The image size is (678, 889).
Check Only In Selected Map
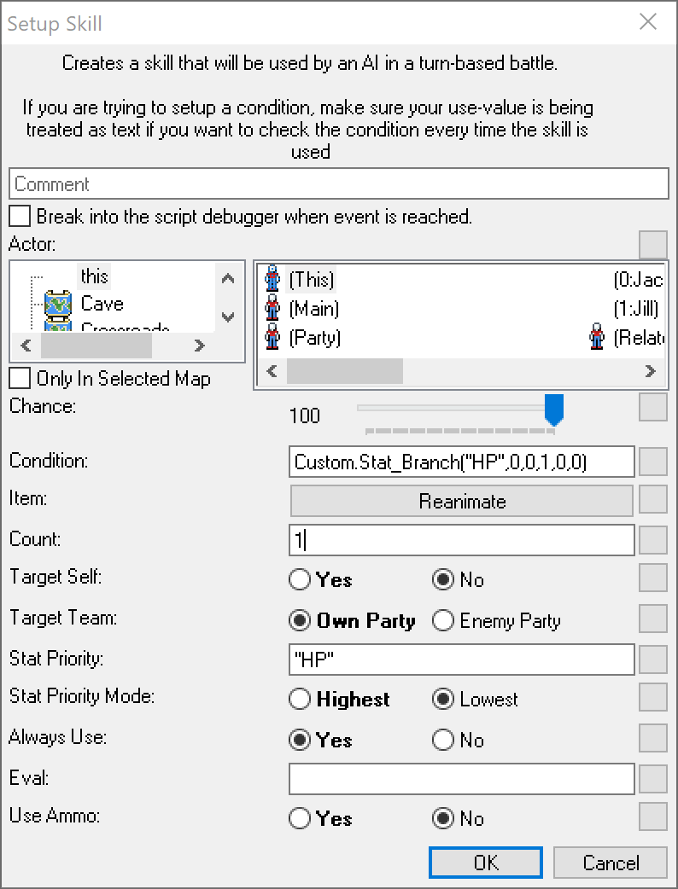[20, 378]
